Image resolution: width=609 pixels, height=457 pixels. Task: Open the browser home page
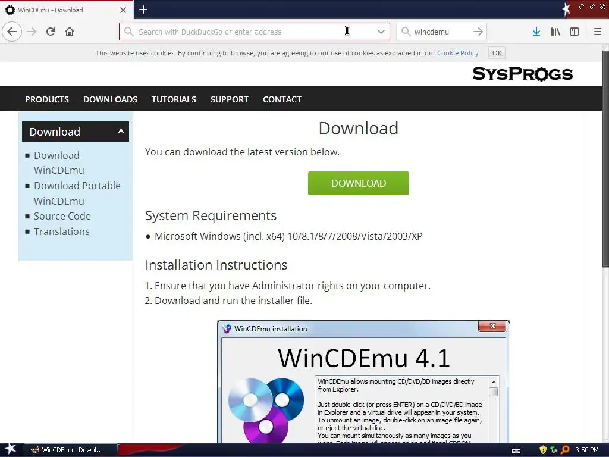coord(70,32)
